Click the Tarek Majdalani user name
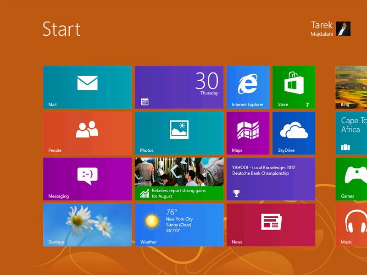The height and width of the screenshot is (275, 367). click(x=322, y=28)
